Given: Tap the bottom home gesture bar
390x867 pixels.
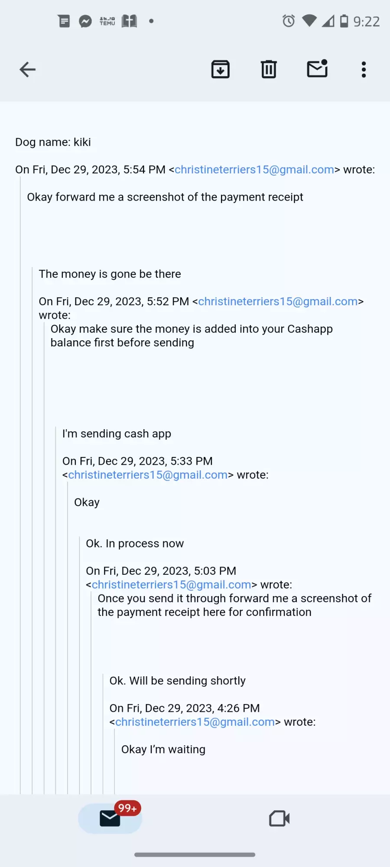Looking at the screenshot, I should pyautogui.click(x=195, y=854).
